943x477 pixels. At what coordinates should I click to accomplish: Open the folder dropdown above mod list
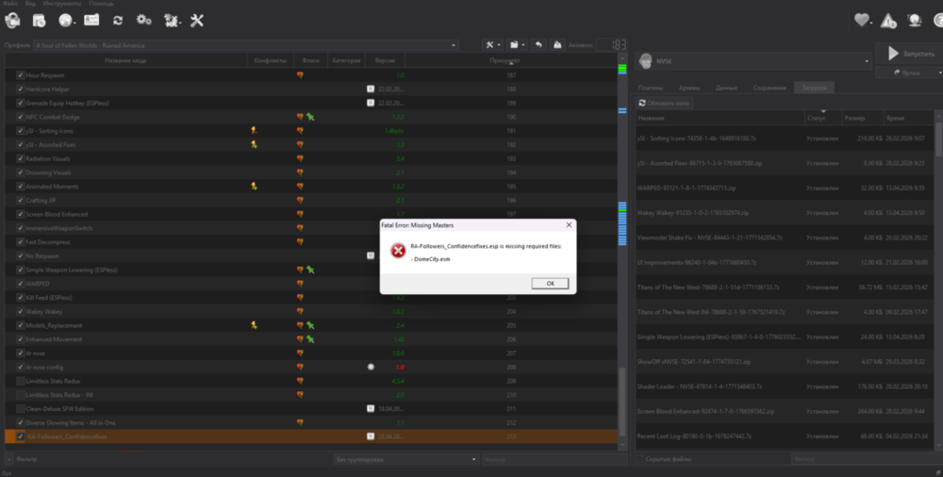click(x=517, y=45)
